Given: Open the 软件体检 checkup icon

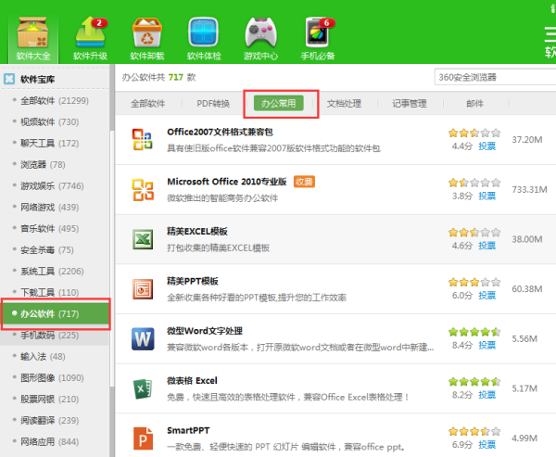Looking at the screenshot, I should click(x=204, y=38).
